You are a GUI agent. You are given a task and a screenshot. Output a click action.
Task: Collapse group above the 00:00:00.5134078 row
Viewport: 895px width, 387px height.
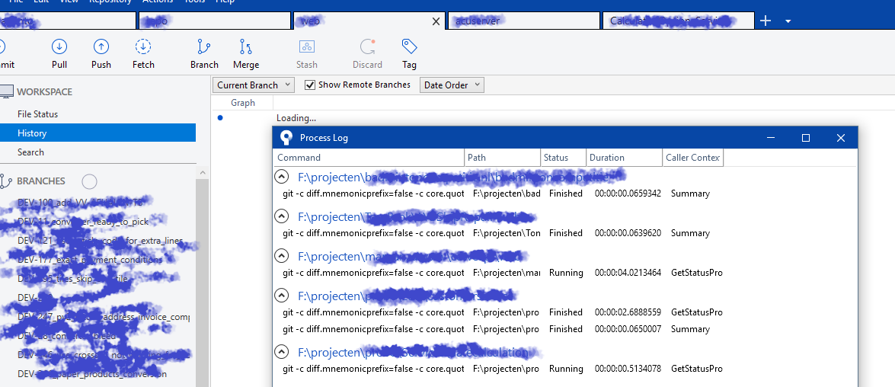[281, 352]
